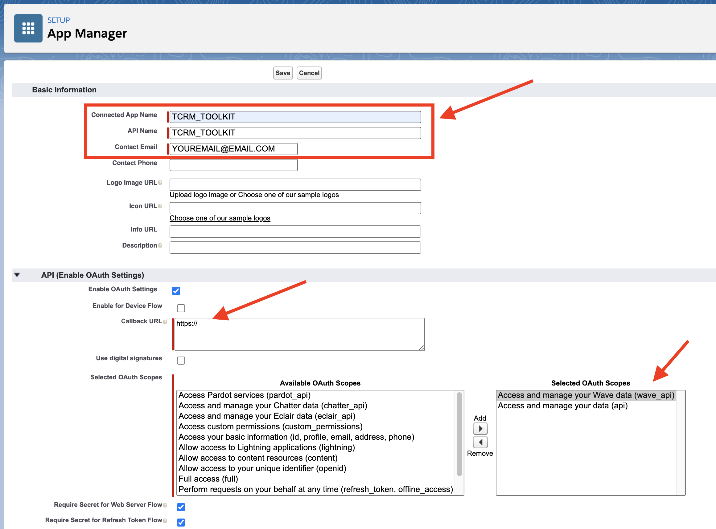Screen dimensions: 716x529
Task: Uncheck Enable OAuth Settings checkbox
Action: pos(176,291)
